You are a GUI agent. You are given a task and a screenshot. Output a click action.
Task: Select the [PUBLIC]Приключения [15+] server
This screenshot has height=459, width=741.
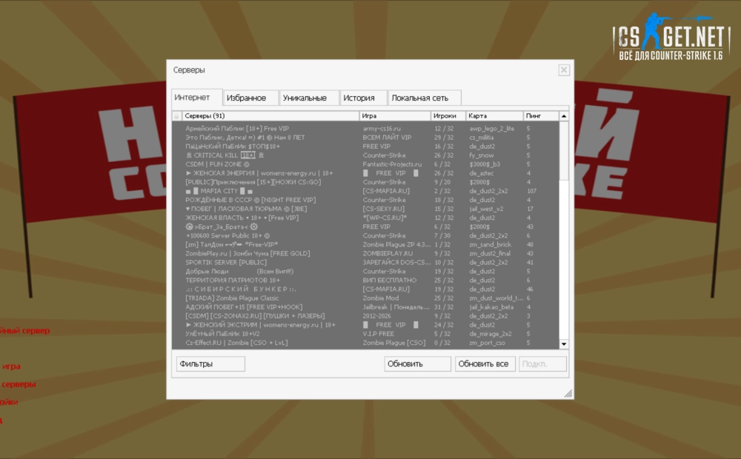pyautogui.click(x=366, y=182)
